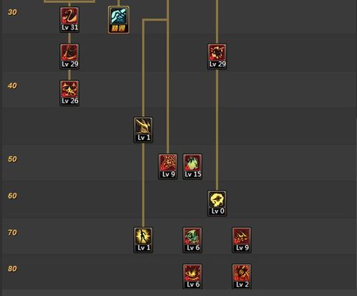Viewport: 357px width, 296px height.
Task: Select the Lv 26 skill icon
Action: (x=69, y=93)
